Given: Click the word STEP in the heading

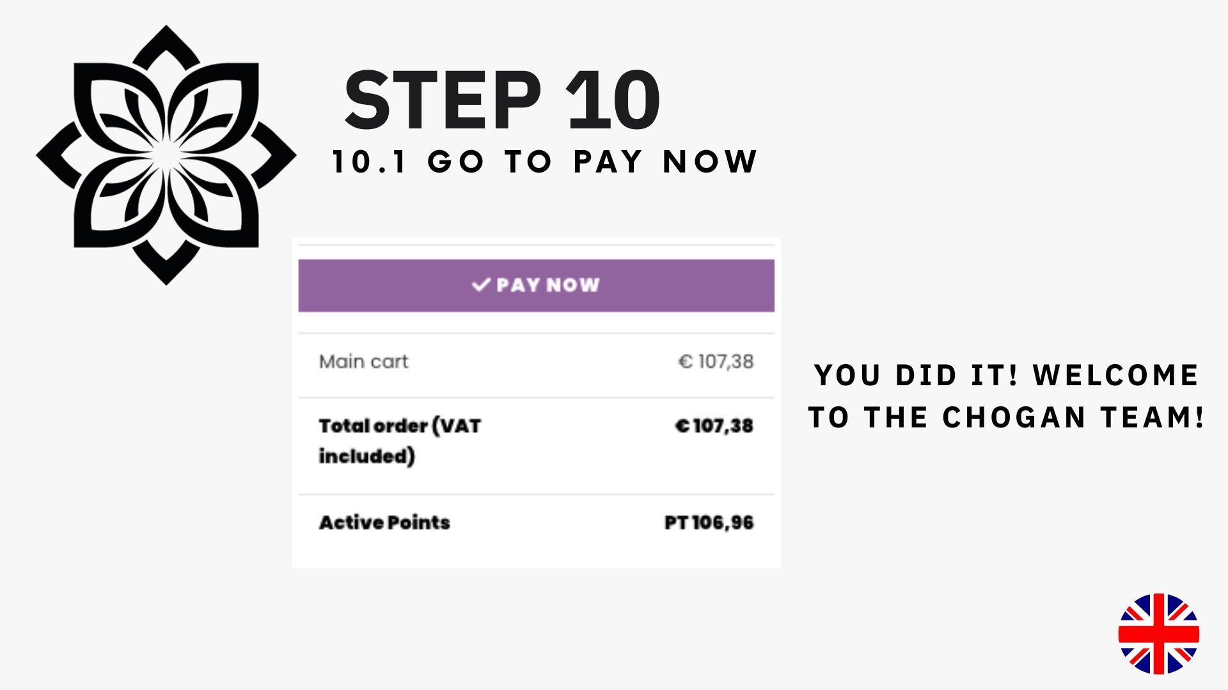Looking at the screenshot, I should (x=443, y=101).
